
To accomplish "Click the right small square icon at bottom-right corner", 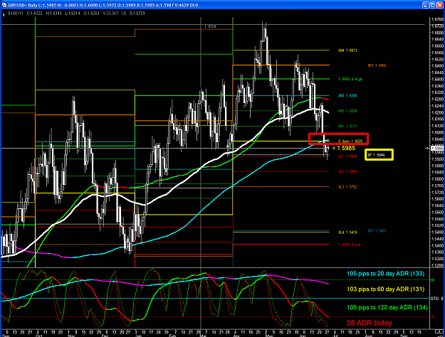I will (x=442, y=331).
